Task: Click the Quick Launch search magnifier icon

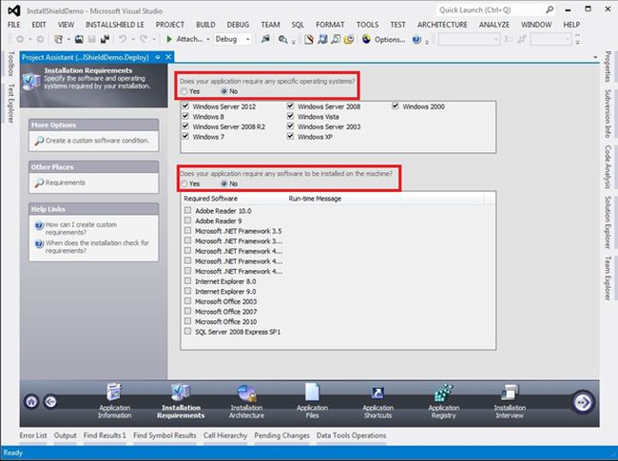Action: coord(550,10)
